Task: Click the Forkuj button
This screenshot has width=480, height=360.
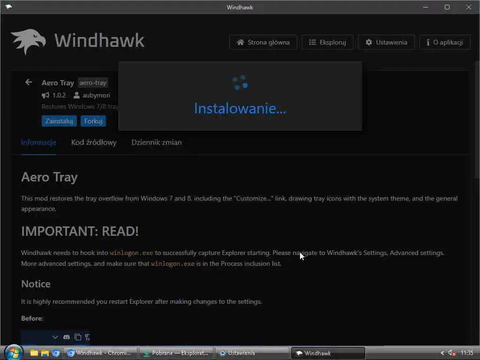Action: pyautogui.click(x=93, y=121)
